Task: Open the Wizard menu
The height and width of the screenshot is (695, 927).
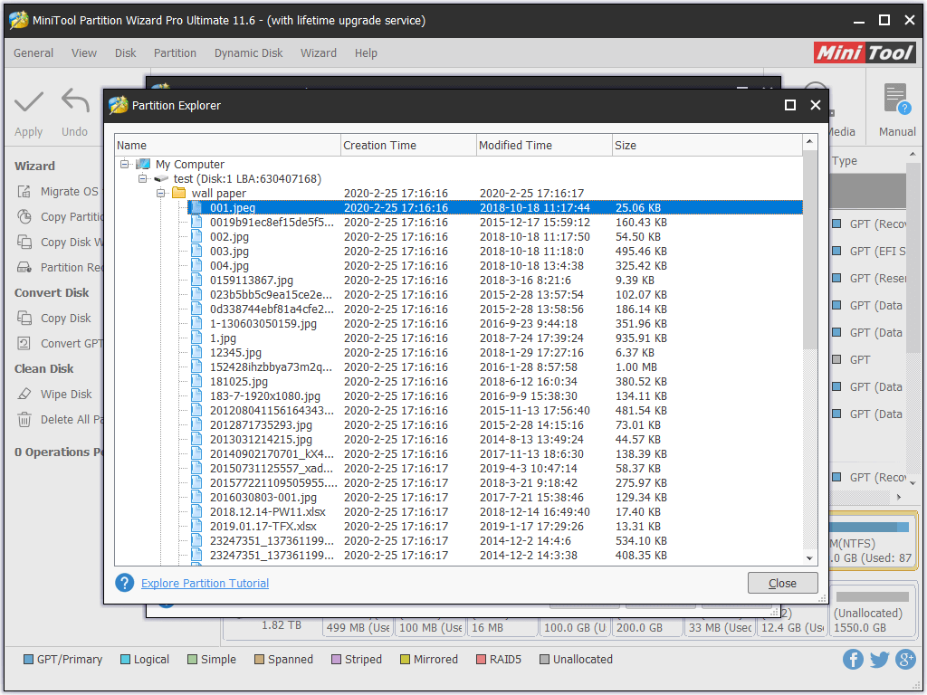Action: click(319, 53)
